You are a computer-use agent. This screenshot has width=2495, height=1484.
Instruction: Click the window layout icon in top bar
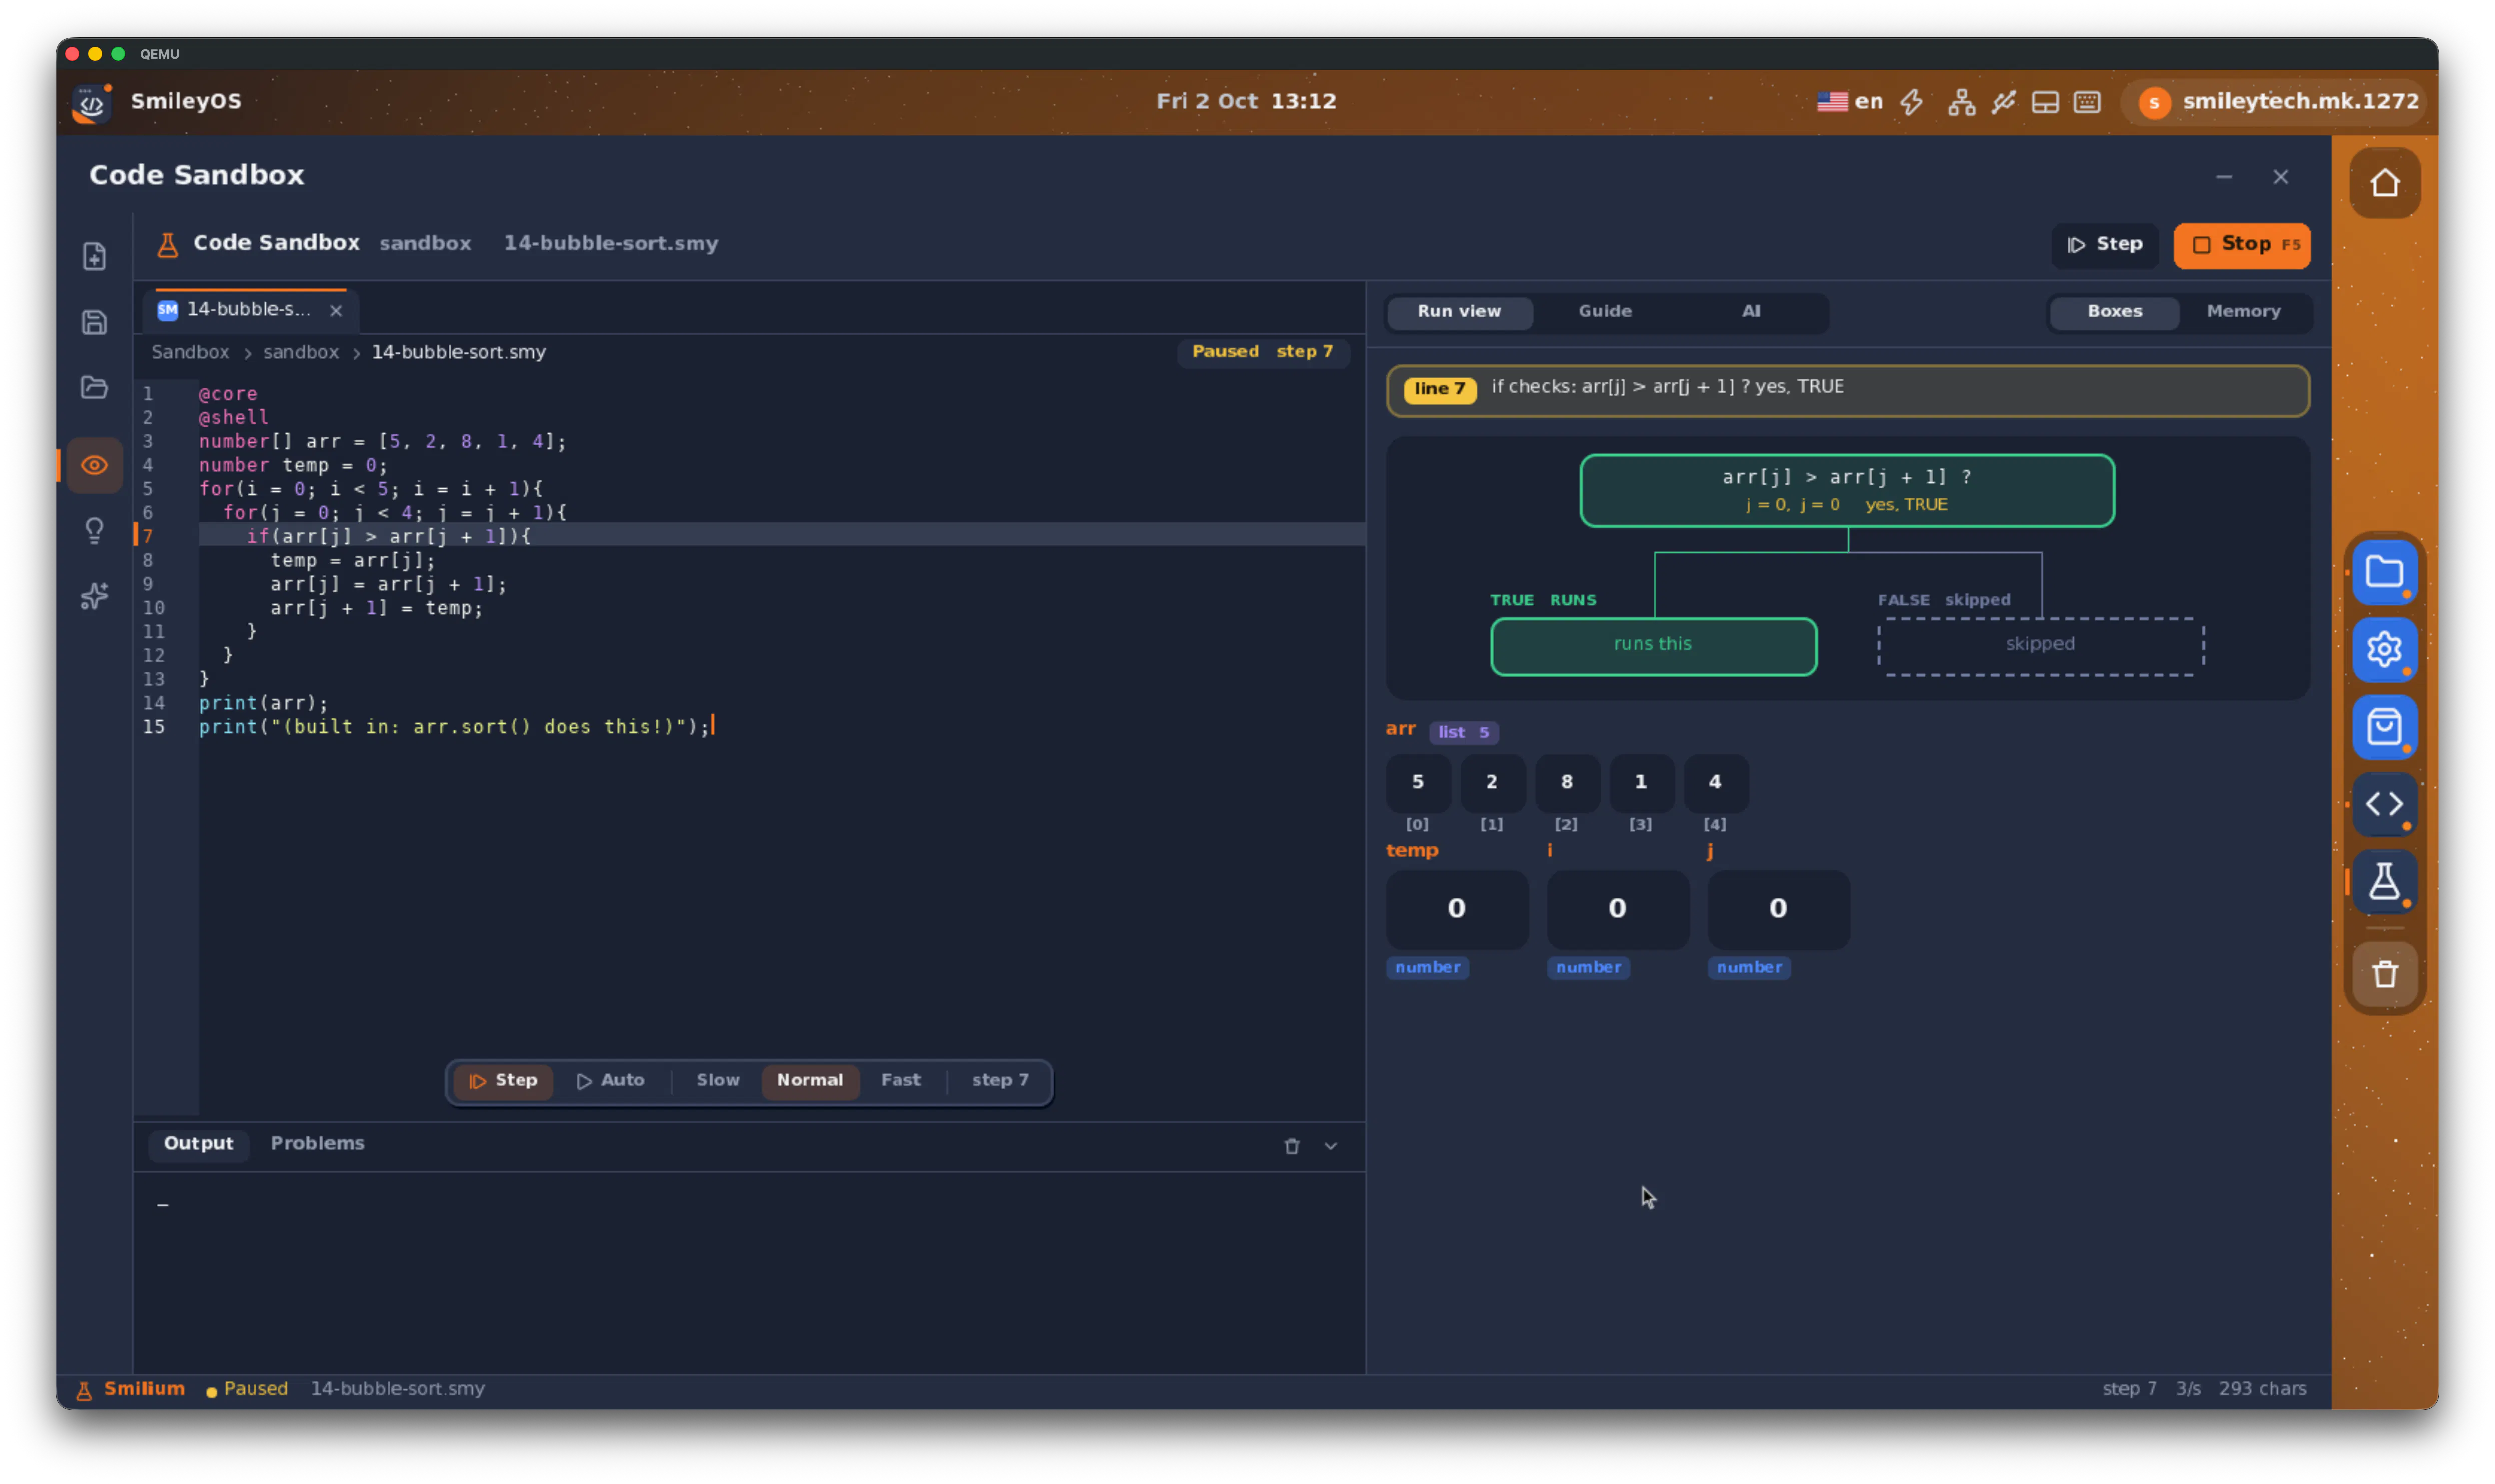click(2045, 102)
